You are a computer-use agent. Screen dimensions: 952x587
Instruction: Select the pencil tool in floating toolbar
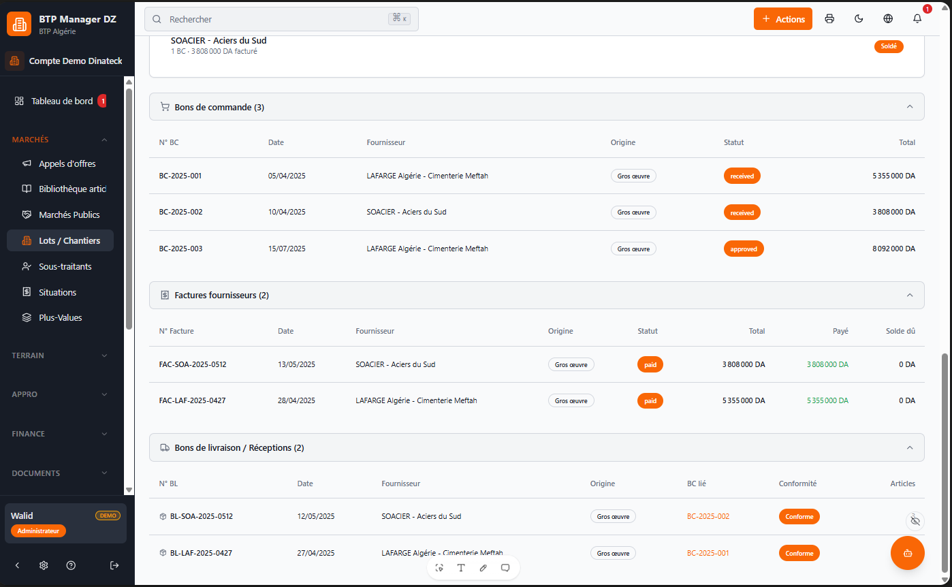tap(483, 568)
